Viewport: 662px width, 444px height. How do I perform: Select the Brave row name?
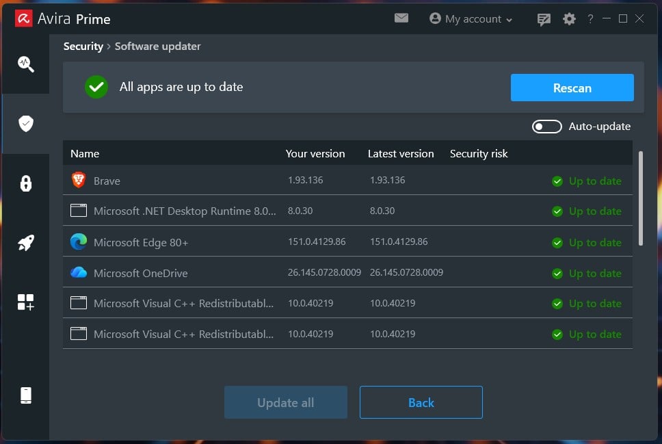(x=107, y=181)
